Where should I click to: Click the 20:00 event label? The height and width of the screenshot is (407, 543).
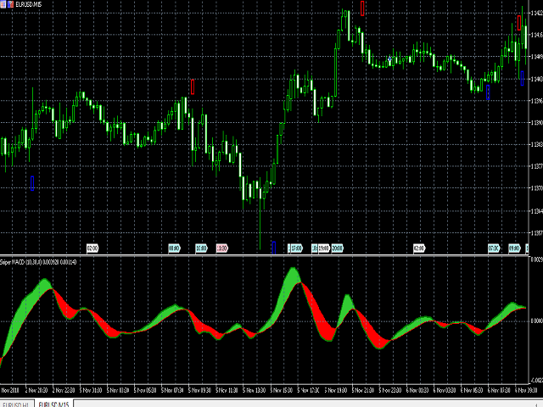pos(337,248)
